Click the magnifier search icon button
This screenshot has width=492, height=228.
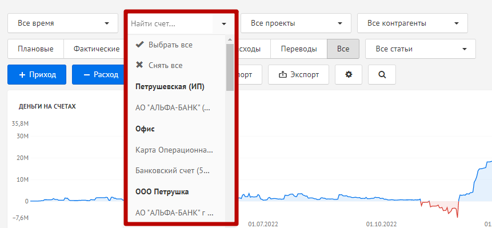382,75
